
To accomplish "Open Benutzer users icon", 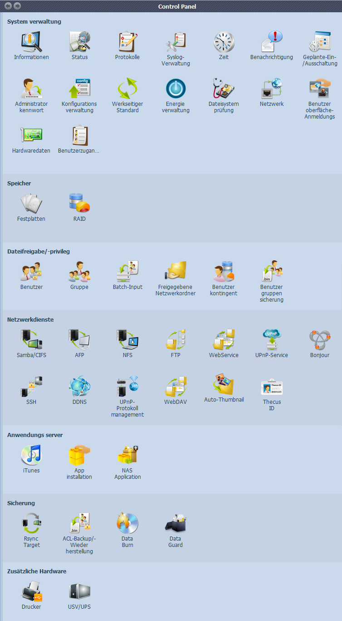I will (x=31, y=272).
